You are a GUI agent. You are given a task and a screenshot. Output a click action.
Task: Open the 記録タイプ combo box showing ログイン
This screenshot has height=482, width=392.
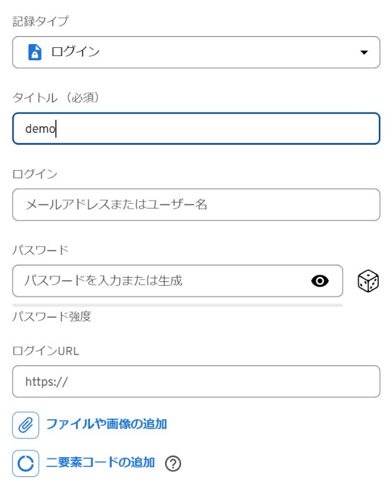click(x=196, y=52)
